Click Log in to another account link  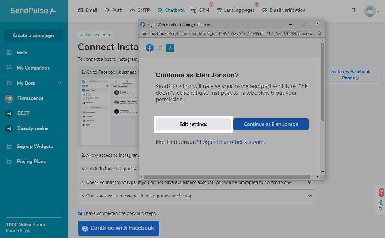coord(232,142)
